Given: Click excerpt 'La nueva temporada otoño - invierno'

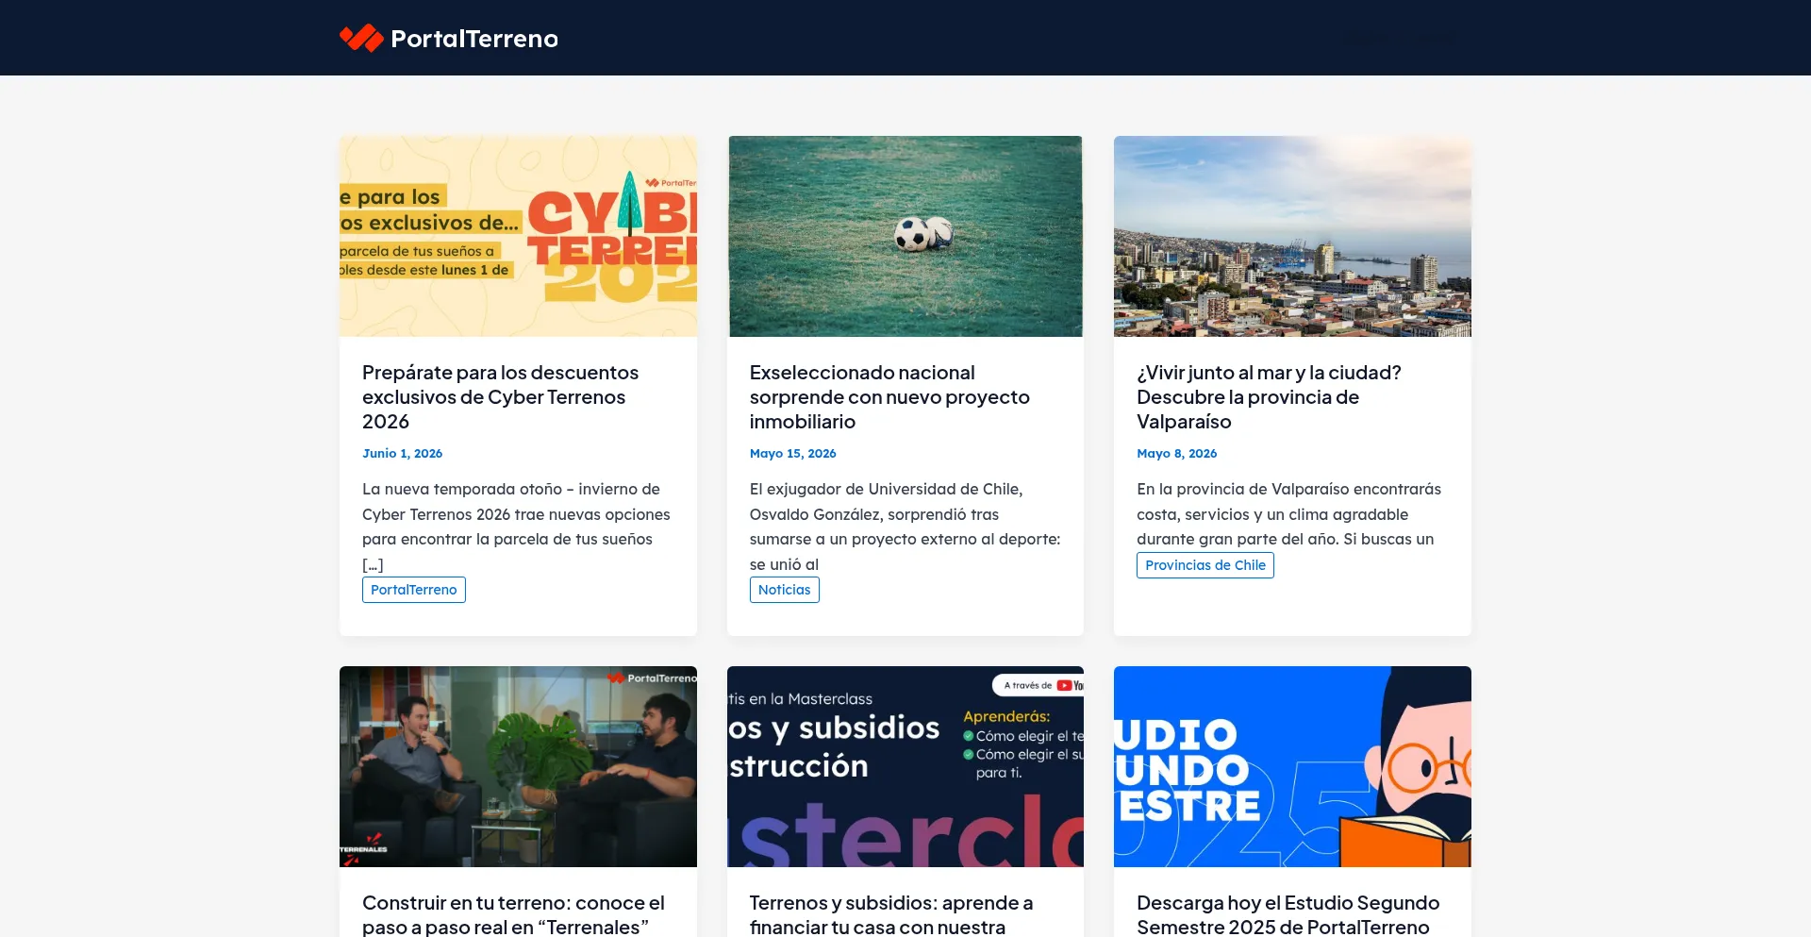Looking at the screenshot, I should (516, 527).
